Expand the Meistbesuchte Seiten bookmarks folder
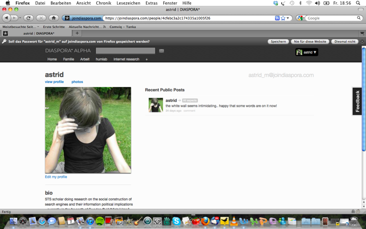This screenshot has width=366, height=229. click(x=19, y=27)
